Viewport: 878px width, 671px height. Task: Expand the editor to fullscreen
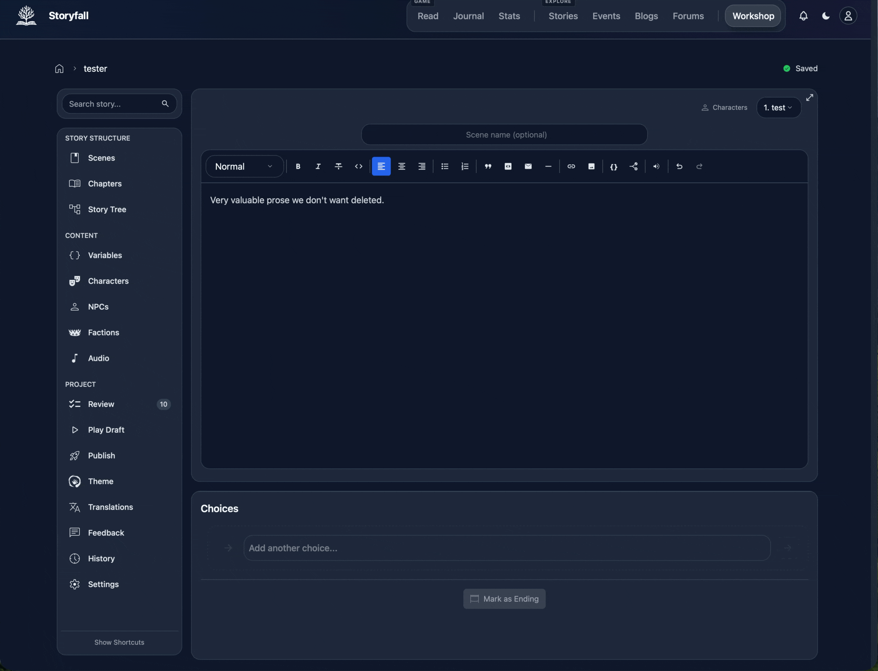coord(809,97)
